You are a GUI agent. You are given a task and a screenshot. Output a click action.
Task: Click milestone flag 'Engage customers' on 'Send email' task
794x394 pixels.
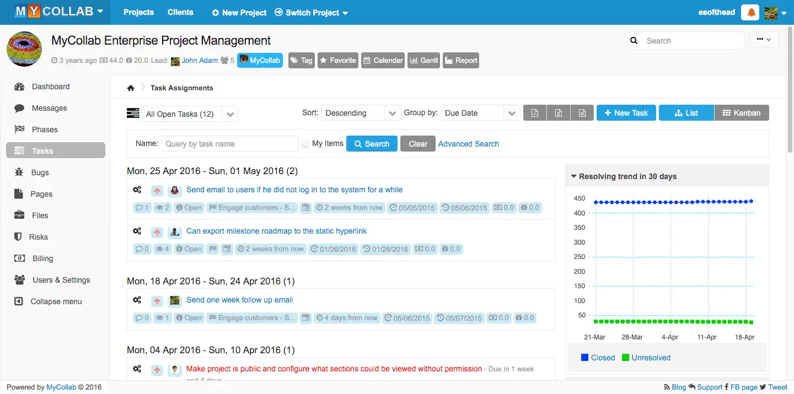252,208
